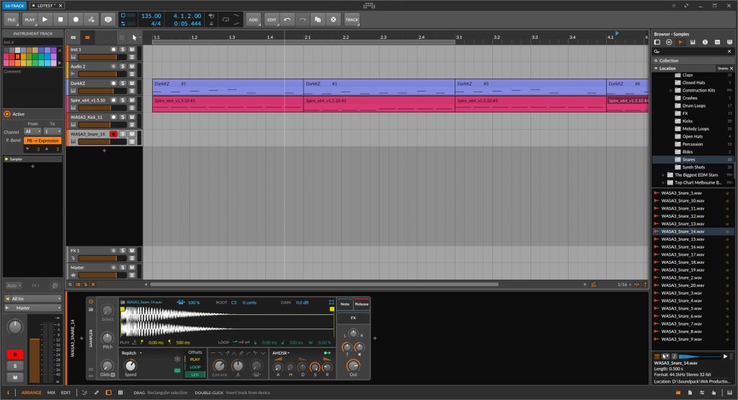Disarm record on WASA3_Snare_14 track

click(113, 134)
